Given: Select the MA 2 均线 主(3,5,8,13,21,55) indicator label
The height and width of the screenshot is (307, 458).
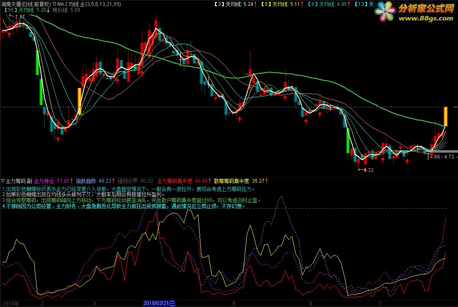Looking at the screenshot, I should tap(89, 4).
